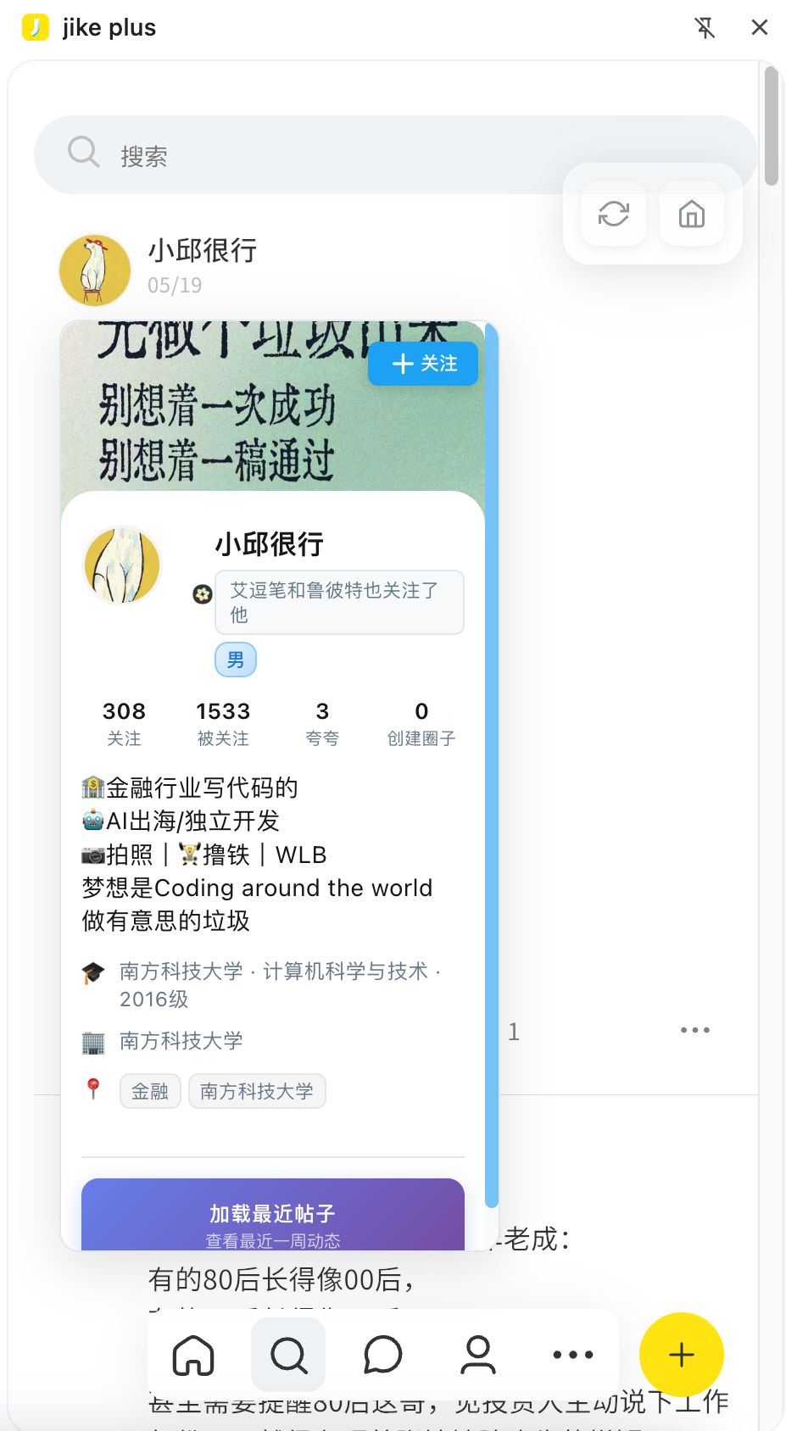Click the 南方科技大学 tag chip
Viewport: 797px width, 1431px height.
[257, 1091]
